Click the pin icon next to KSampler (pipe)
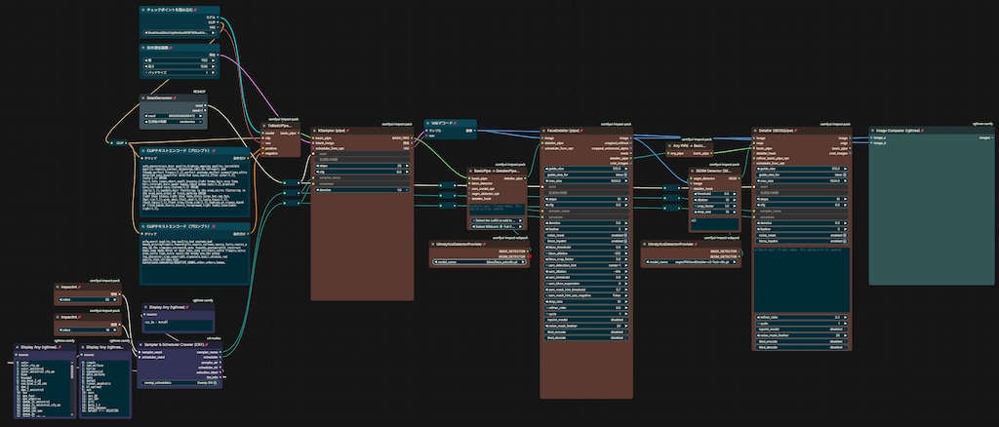Viewport: 999px width, 427px height. 350,130
